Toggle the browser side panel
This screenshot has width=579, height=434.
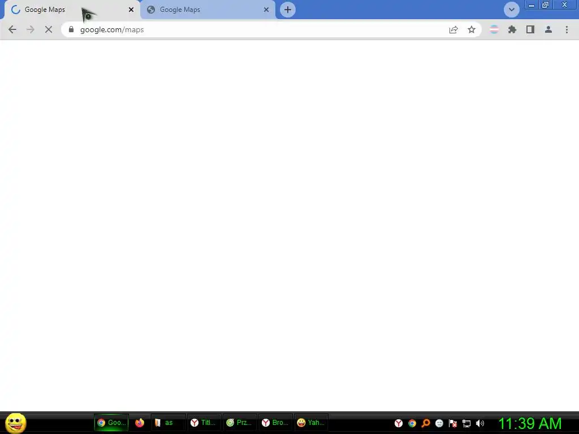(x=530, y=29)
